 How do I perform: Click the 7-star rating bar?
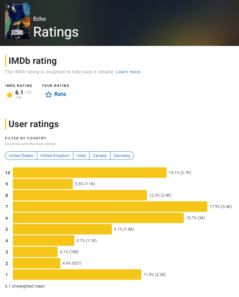click(x=110, y=207)
